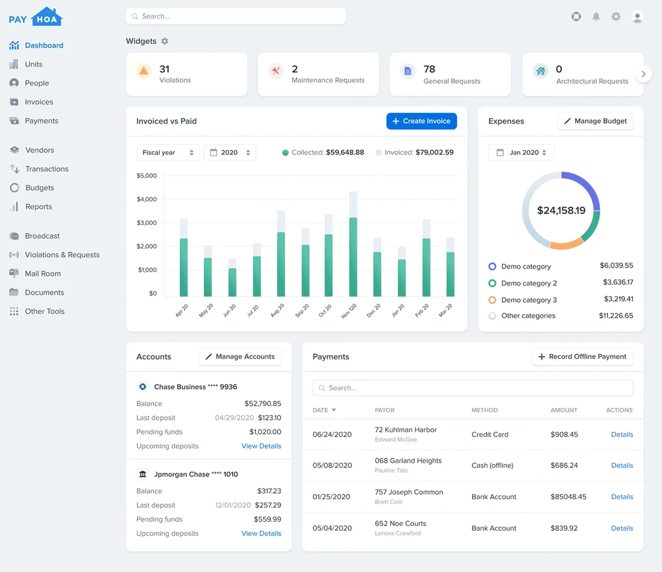662x572 pixels.
Task: Click the Chase Business bank icon
Action: (x=143, y=386)
